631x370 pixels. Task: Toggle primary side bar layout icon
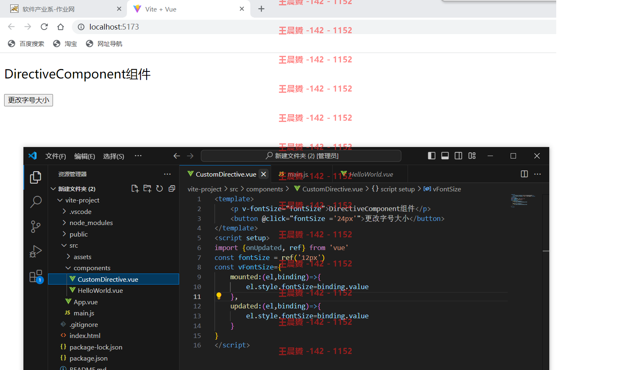point(431,156)
